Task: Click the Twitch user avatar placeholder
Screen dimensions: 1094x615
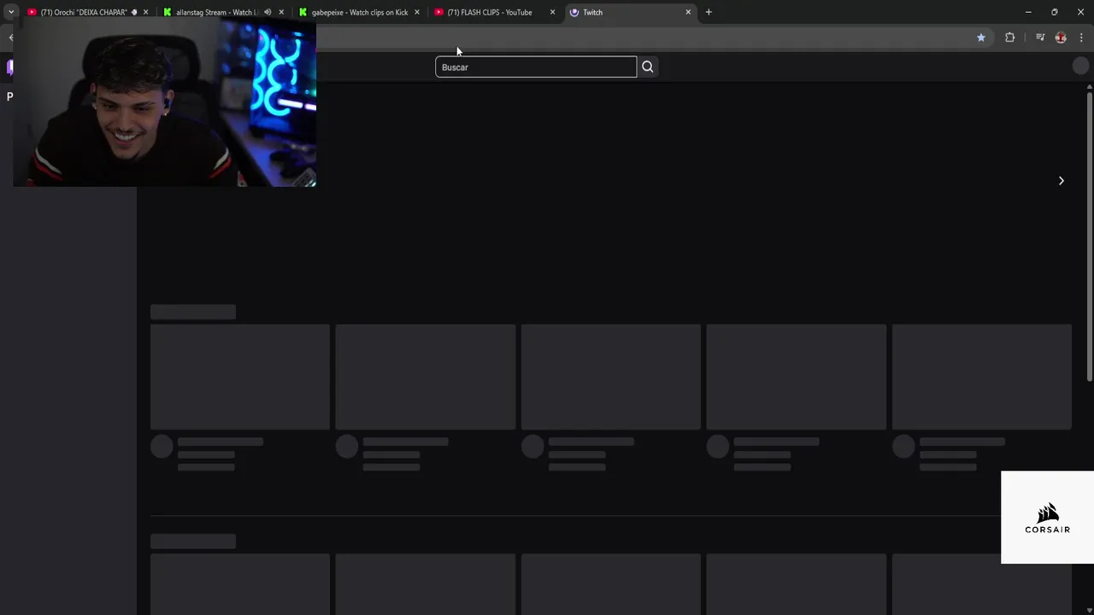Action: (1080, 67)
